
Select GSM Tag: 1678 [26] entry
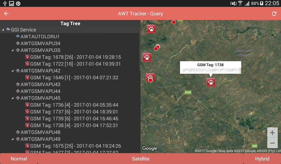click(x=75, y=57)
